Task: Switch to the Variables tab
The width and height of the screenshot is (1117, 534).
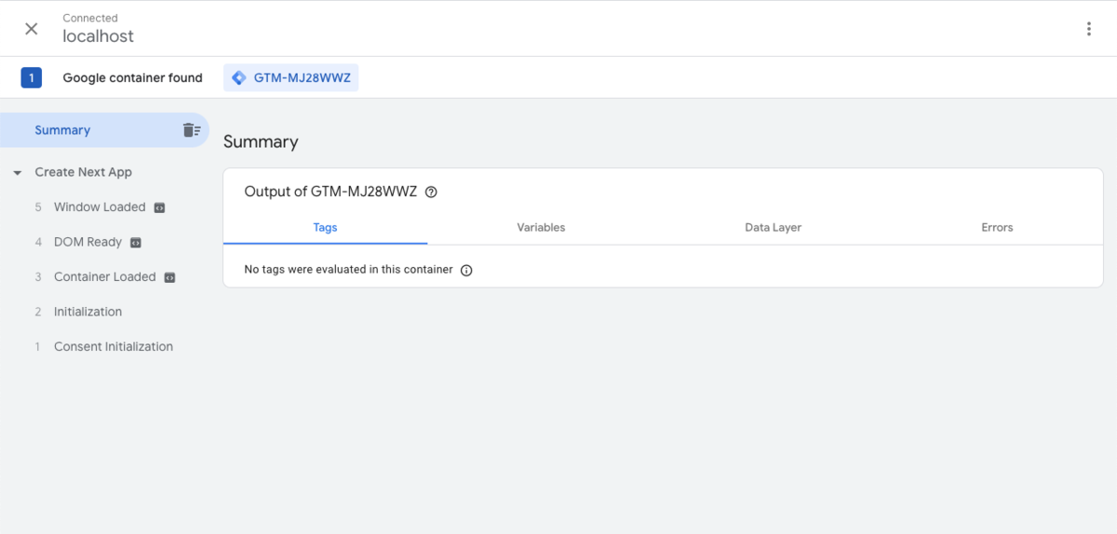Action: tap(541, 227)
